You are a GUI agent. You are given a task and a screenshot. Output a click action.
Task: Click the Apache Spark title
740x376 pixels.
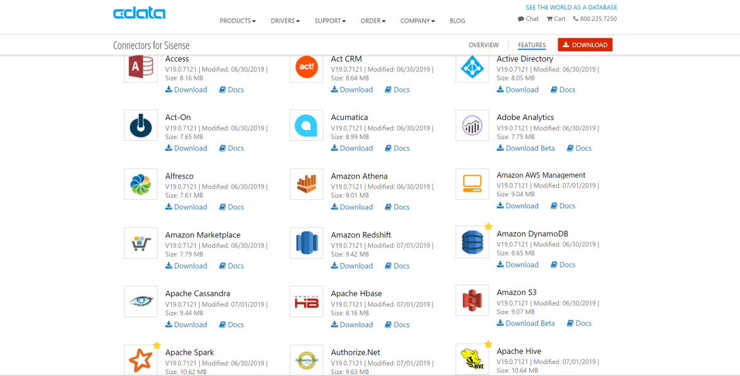[x=189, y=352]
